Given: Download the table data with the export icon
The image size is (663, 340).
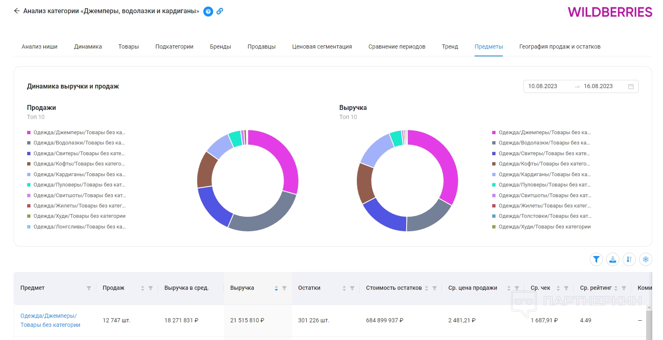Looking at the screenshot, I should (x=612, y=259).
